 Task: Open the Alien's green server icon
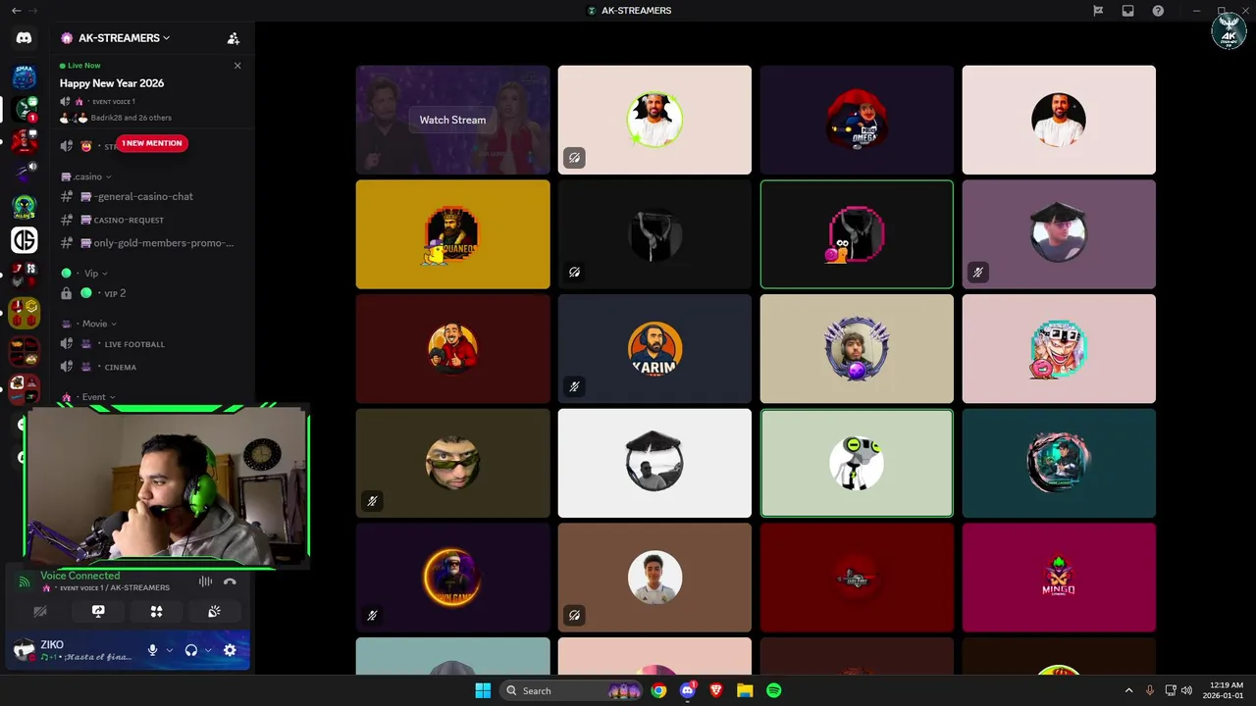pyautogui.click(x=24, y=207)
